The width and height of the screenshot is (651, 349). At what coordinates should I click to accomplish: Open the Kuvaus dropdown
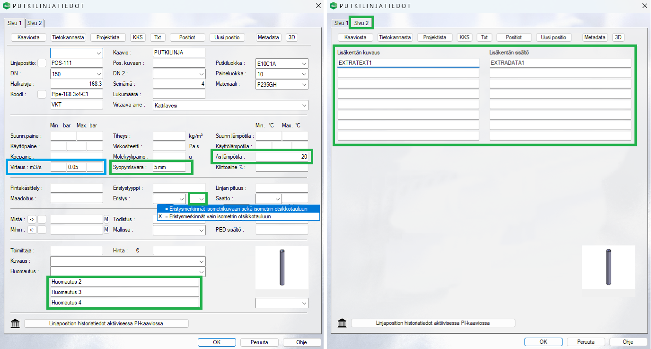coord(128,261)
